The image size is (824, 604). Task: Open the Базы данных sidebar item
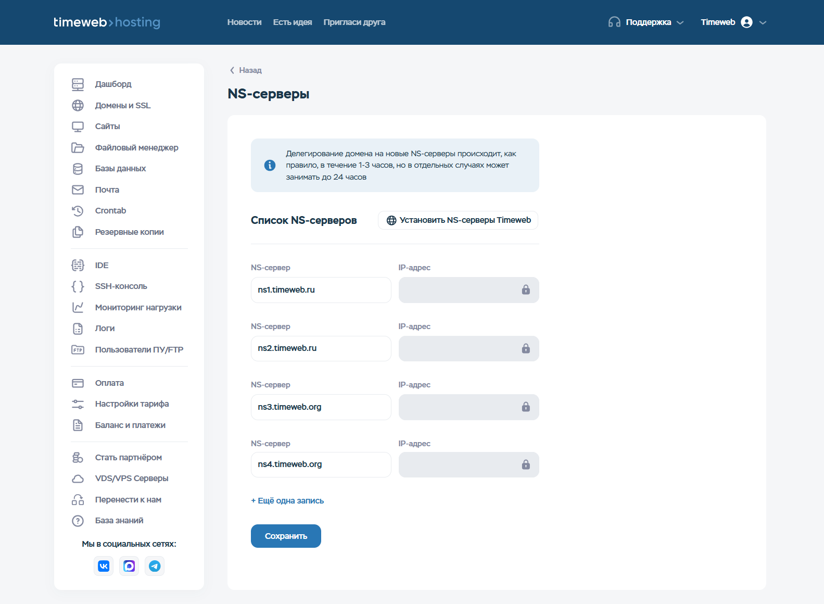(120, 169)
